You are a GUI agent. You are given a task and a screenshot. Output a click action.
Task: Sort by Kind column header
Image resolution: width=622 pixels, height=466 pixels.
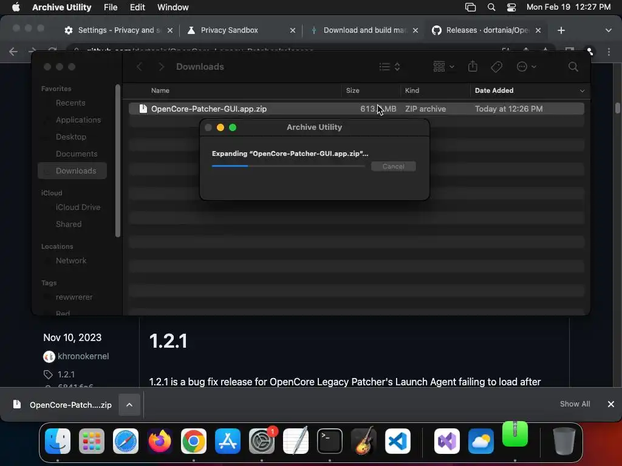coord(412,91)
